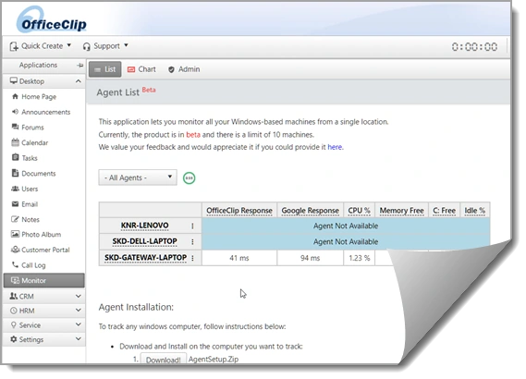This screenshot has width=526, height=379.
Task: Switch to the Chart tab
Action: [141, 69]
